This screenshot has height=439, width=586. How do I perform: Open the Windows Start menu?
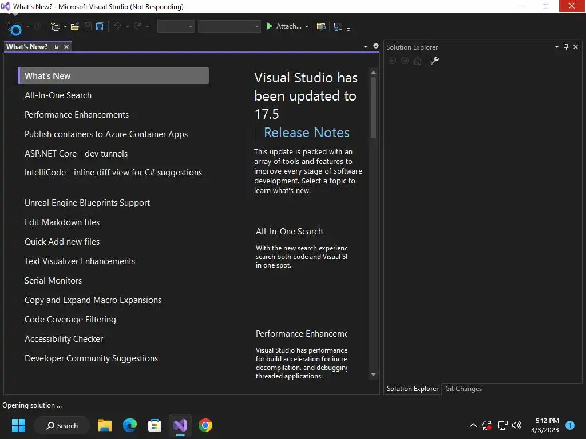(18, 425)
